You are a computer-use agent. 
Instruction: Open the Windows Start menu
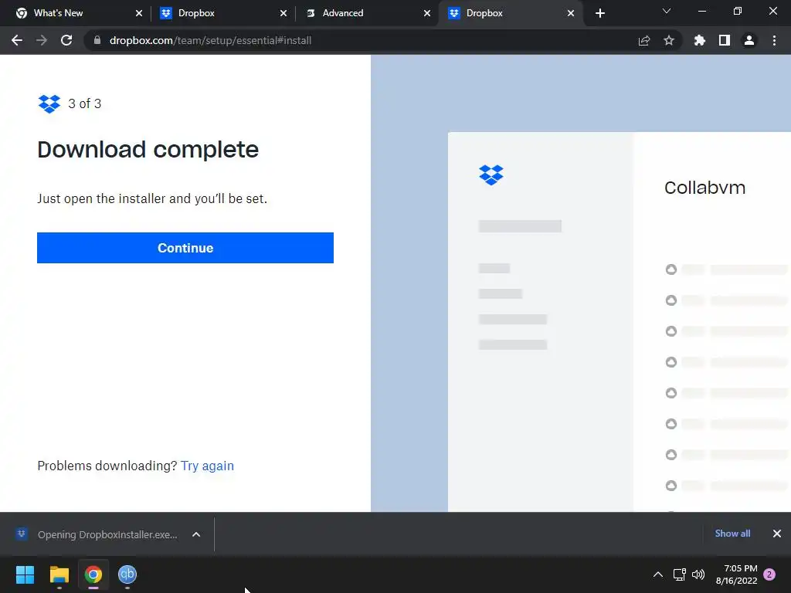(25, 574)
